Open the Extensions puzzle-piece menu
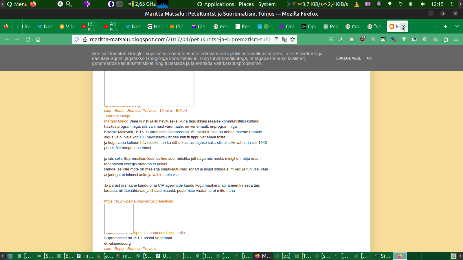Viewport: 463px width, 260px height. coord(446,39)
